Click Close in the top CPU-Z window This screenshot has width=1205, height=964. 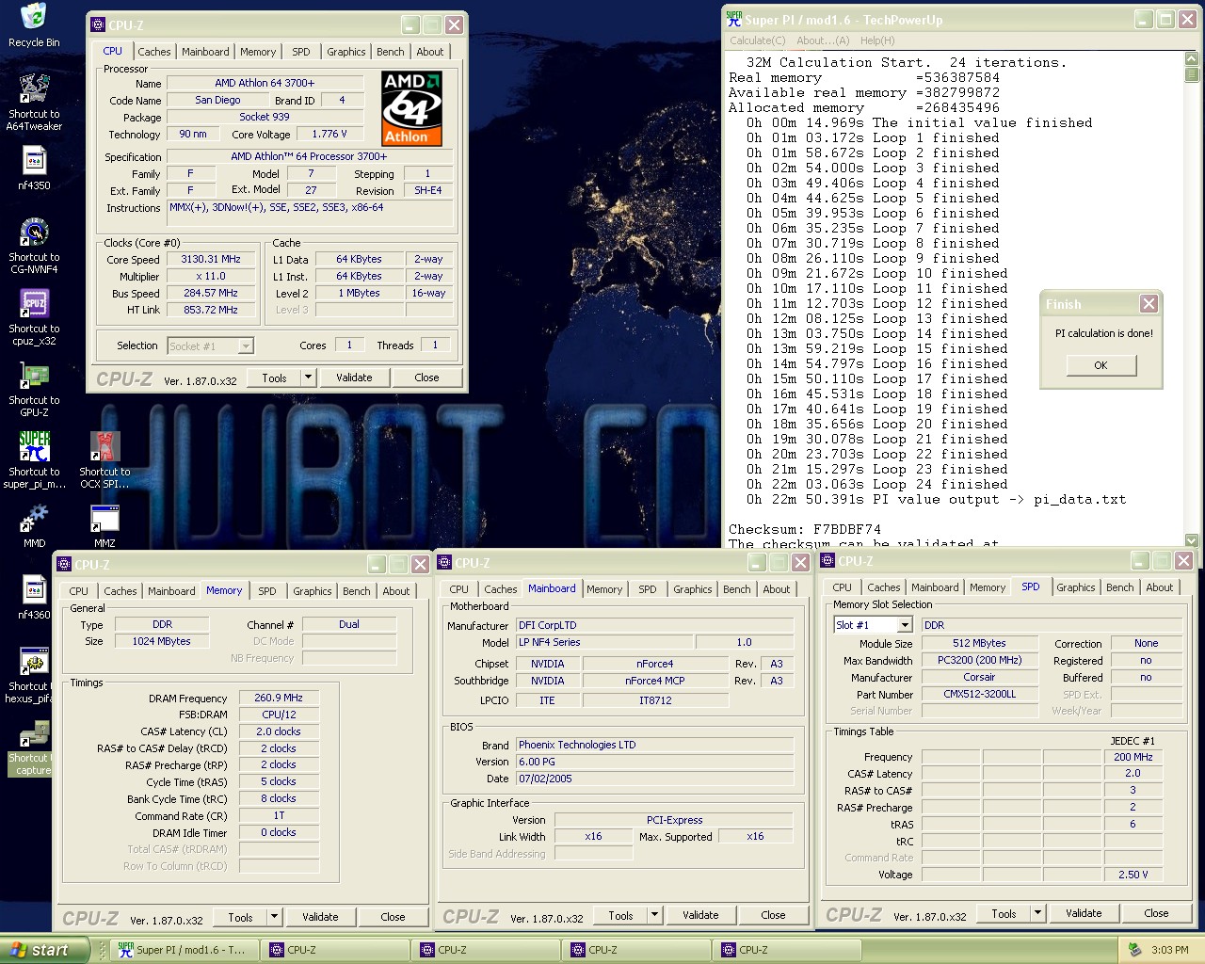tap(426, 378)
